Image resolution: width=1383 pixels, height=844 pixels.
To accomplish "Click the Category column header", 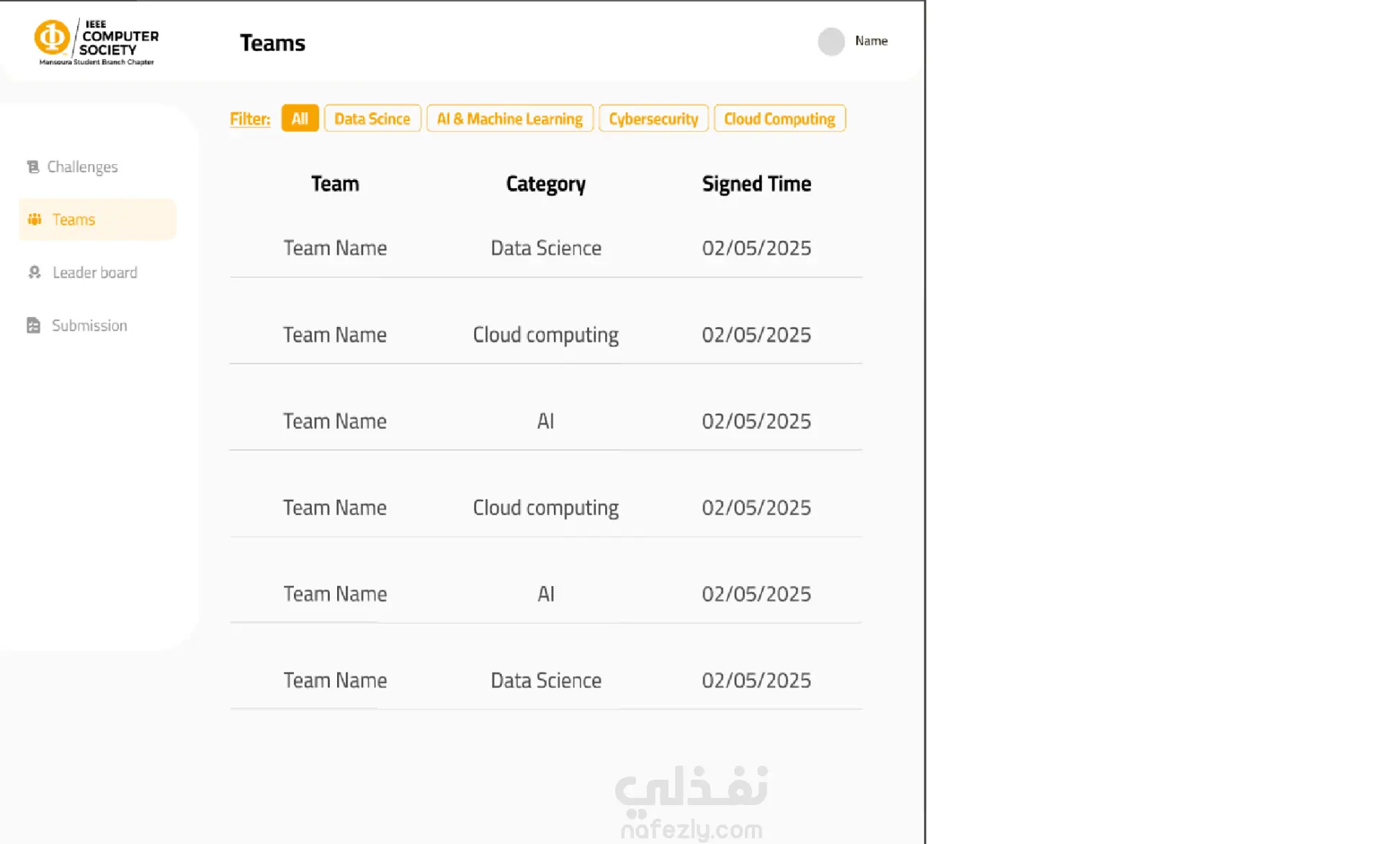I will coord(545,184).
